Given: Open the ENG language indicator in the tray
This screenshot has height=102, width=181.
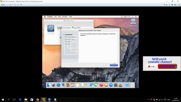Looking at the screenshot, I should tap(169, 100).
